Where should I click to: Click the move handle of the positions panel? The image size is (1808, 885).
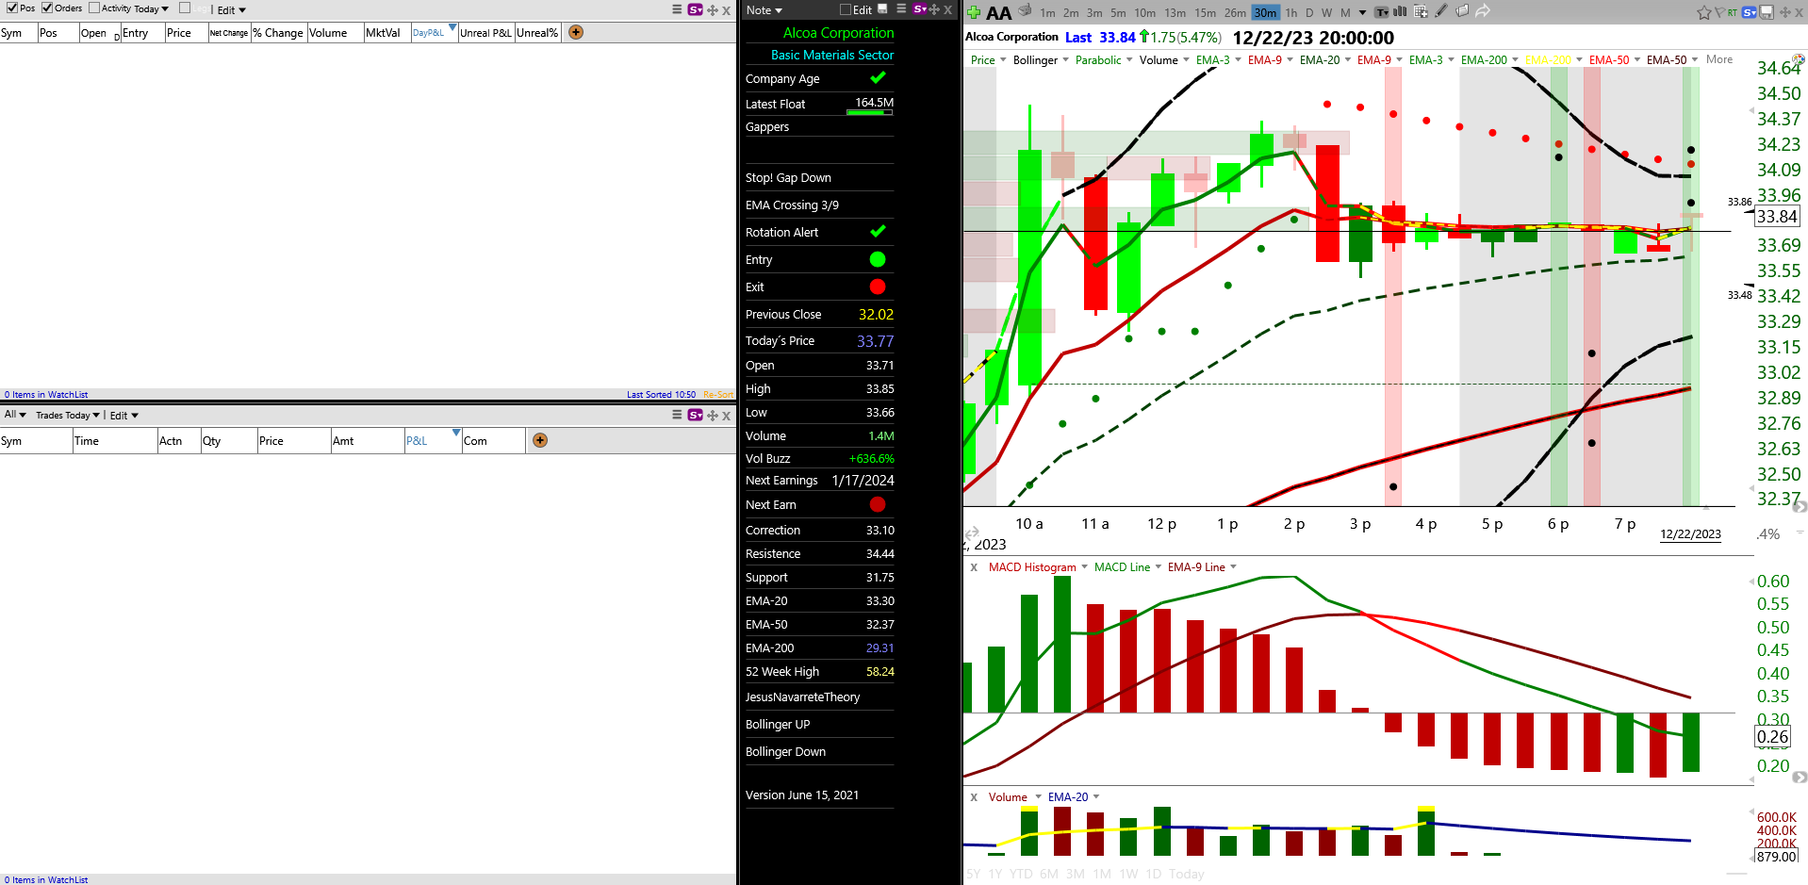coord(713,9)
